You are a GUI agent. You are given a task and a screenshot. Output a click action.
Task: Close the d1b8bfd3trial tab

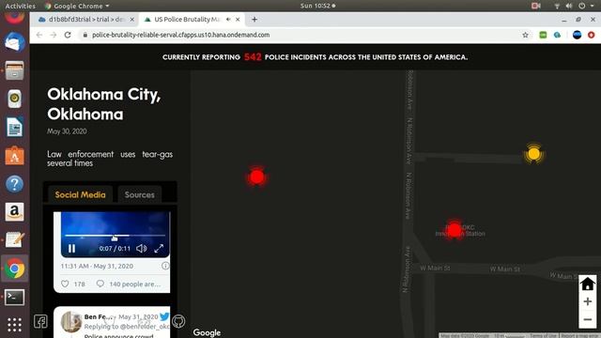point(131,19)
